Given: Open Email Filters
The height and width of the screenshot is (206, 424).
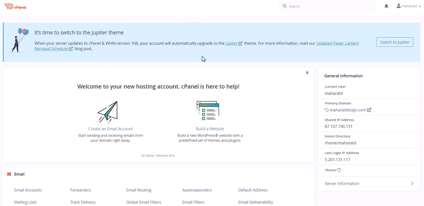Looking at the screenshot, I should point(193,202).
